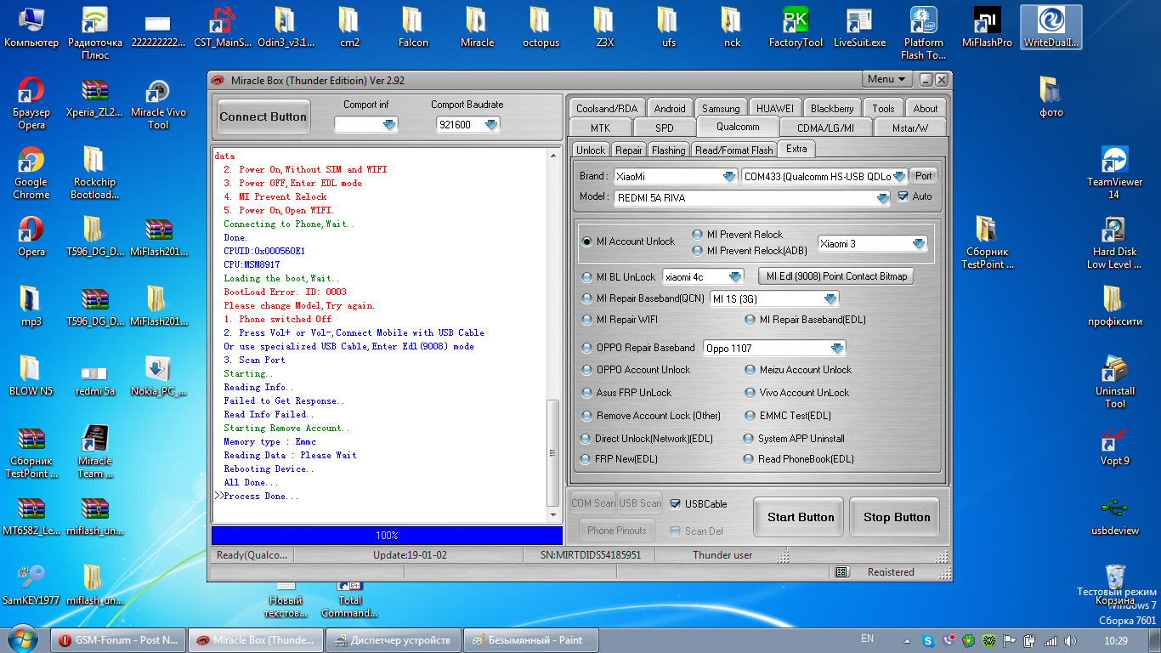The width and height of the screenshot is (1161, 653).
Task: Open Диспетчер устройств taskbar window
Action: point(393,640)
